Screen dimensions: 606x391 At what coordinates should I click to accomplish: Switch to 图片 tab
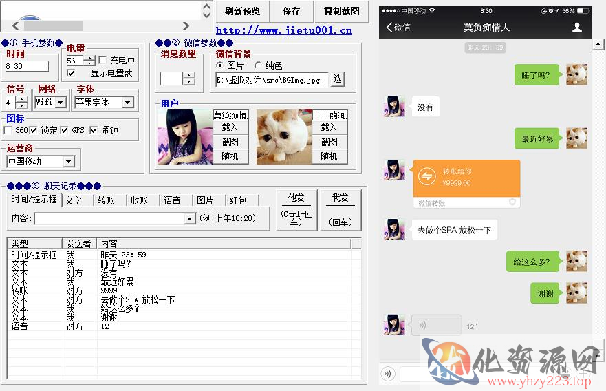pos(205,200)
